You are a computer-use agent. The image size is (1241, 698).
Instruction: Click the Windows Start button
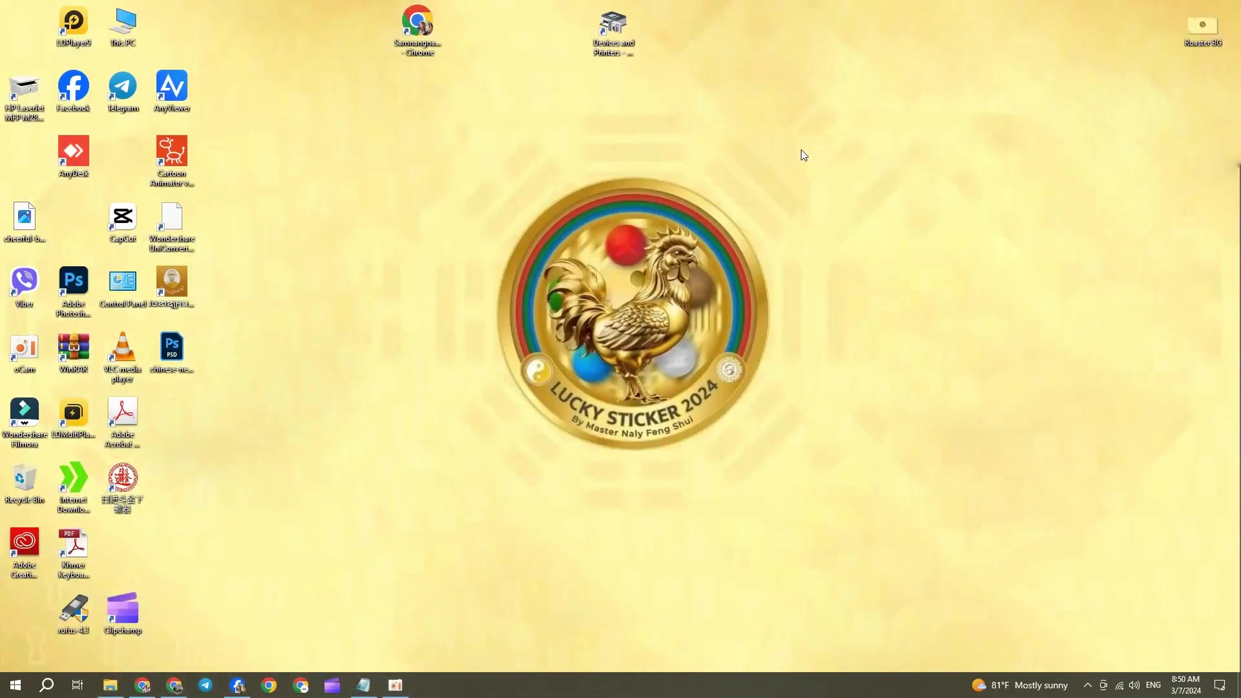pyautogui.click(x=16, y=685)
